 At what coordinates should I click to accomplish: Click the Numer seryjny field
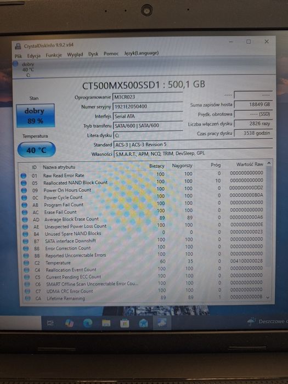pyautogui.click(x=148, y=106)
